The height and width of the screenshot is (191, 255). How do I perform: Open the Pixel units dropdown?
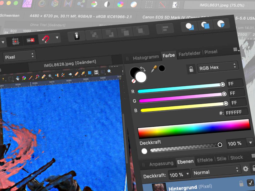(x=19, y=57)
